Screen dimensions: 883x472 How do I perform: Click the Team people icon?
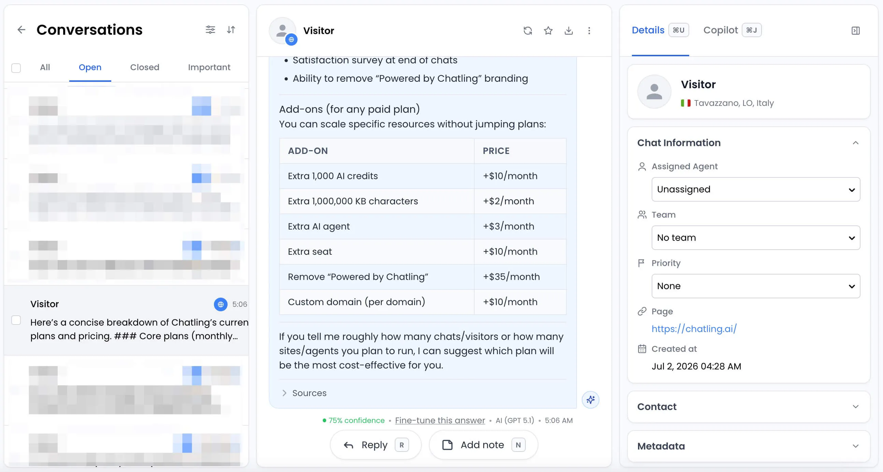click(x=642, y=215)
